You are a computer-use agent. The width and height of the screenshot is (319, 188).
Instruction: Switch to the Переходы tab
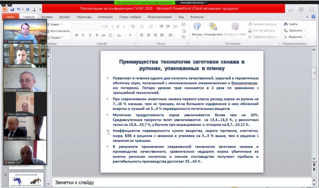pyautogui.click(x=84, y=17)
